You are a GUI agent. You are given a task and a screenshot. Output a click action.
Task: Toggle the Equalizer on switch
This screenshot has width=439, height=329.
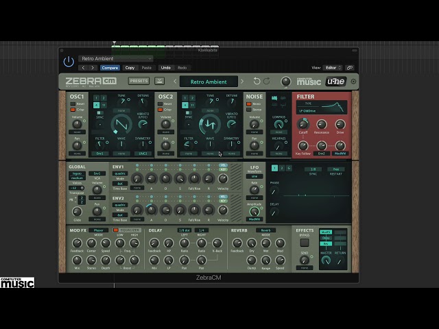116,230
